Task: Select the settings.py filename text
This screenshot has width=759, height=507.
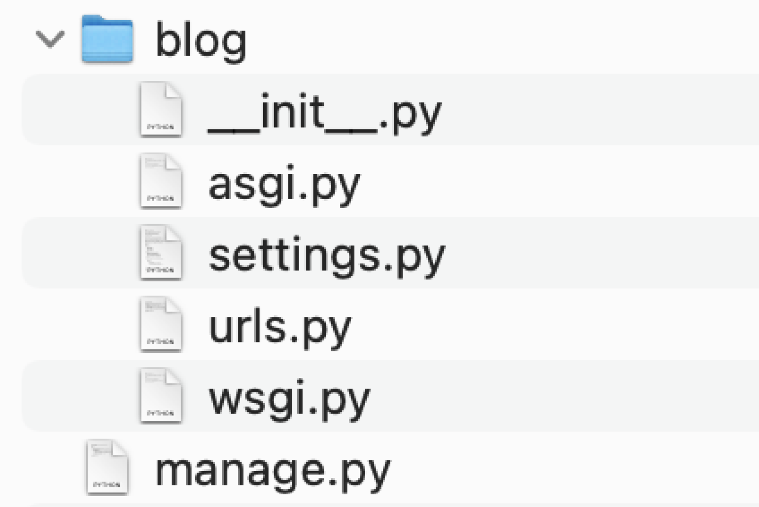Action: pyautogui.click(x=326, y=255)
